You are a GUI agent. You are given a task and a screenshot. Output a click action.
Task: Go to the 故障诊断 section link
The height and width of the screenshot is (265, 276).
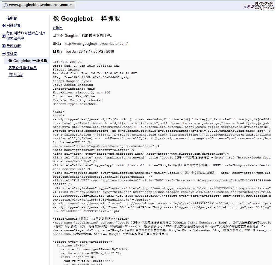(14, 46)
